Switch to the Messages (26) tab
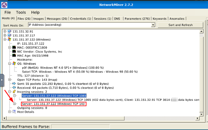 coord(57,19)
